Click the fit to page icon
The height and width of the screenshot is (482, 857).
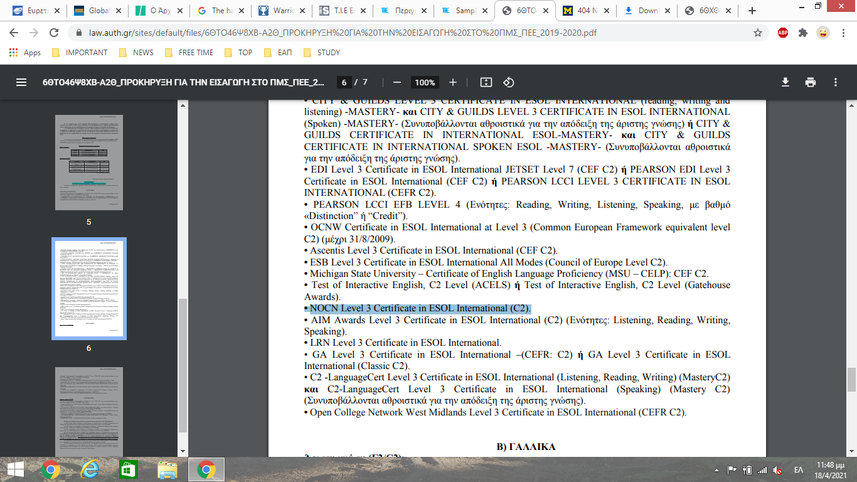point(486,82)
